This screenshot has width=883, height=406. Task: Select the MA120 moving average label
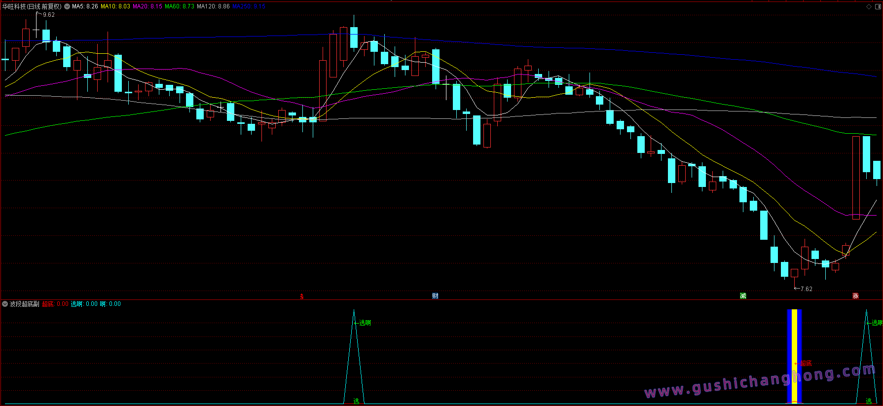coord(213,6)
